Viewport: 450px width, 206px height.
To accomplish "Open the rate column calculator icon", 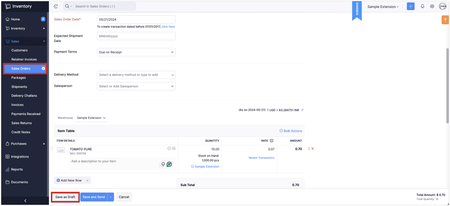I will point(271,140).
